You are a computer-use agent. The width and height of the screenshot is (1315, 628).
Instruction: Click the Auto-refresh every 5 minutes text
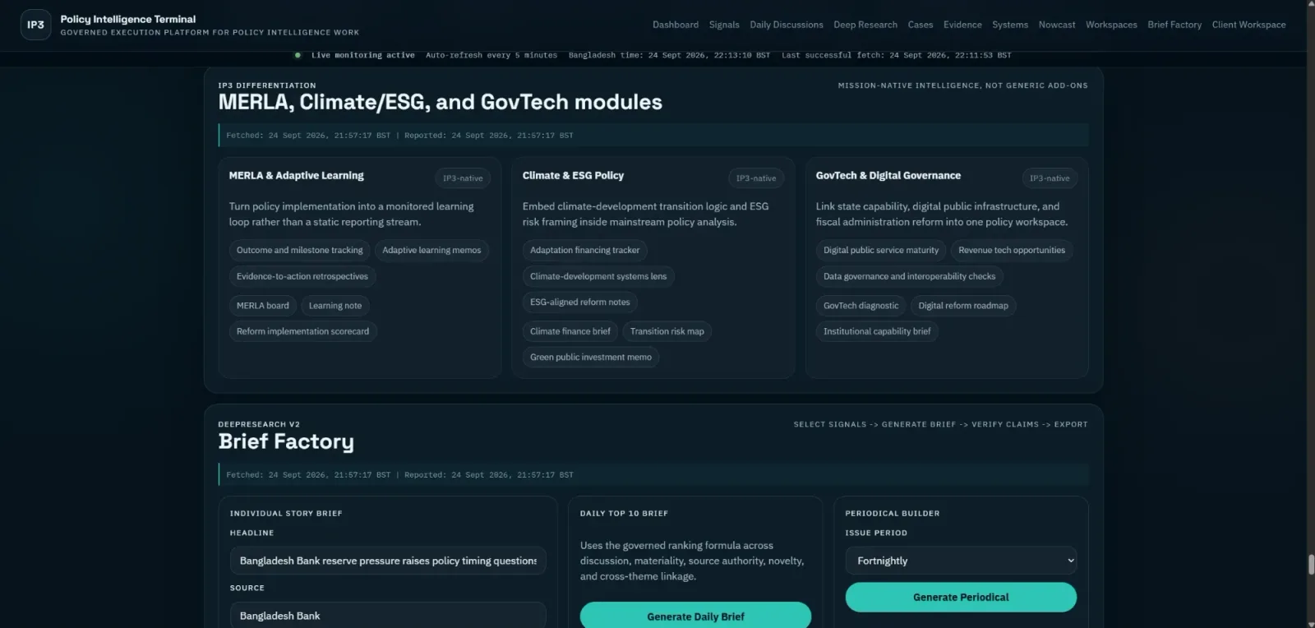click(491, 55)
